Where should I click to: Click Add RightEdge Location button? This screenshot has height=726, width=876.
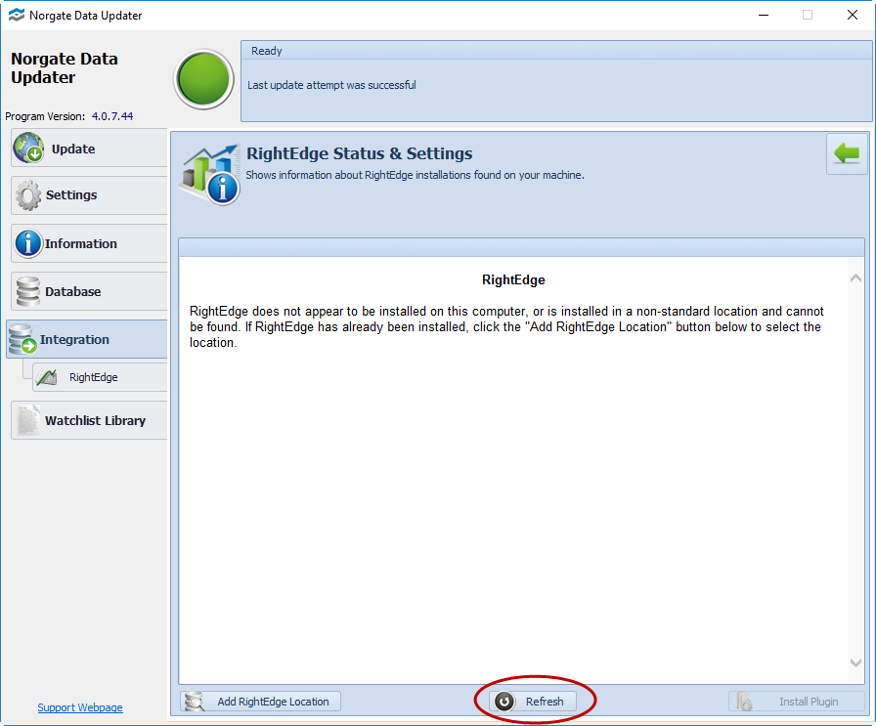click(261, 702)
